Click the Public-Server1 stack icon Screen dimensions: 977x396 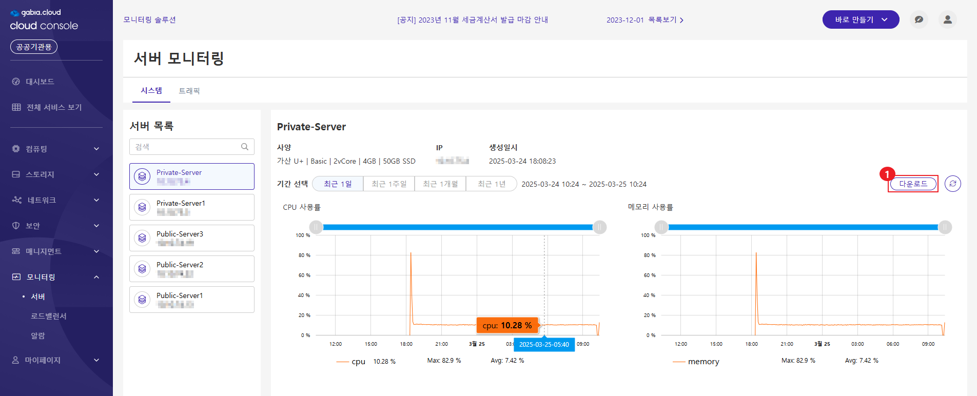(x=142, y=300)
